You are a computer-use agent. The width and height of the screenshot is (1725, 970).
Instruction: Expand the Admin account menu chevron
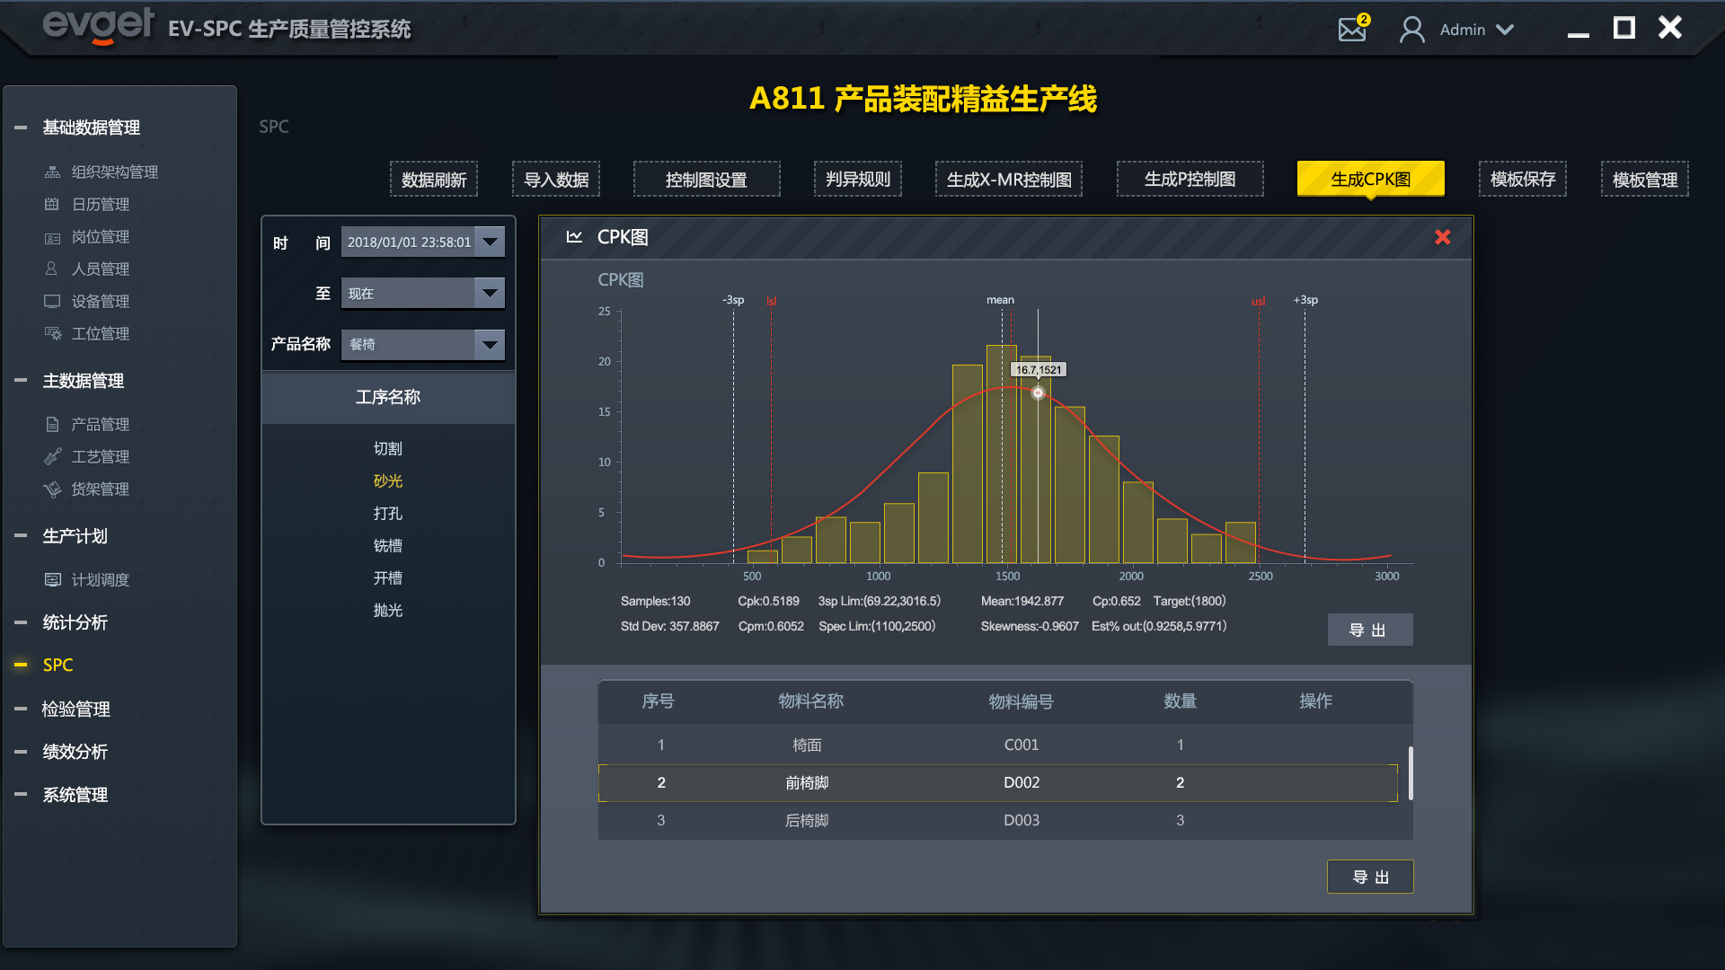pyautogui.click(x=1505, y=30)
